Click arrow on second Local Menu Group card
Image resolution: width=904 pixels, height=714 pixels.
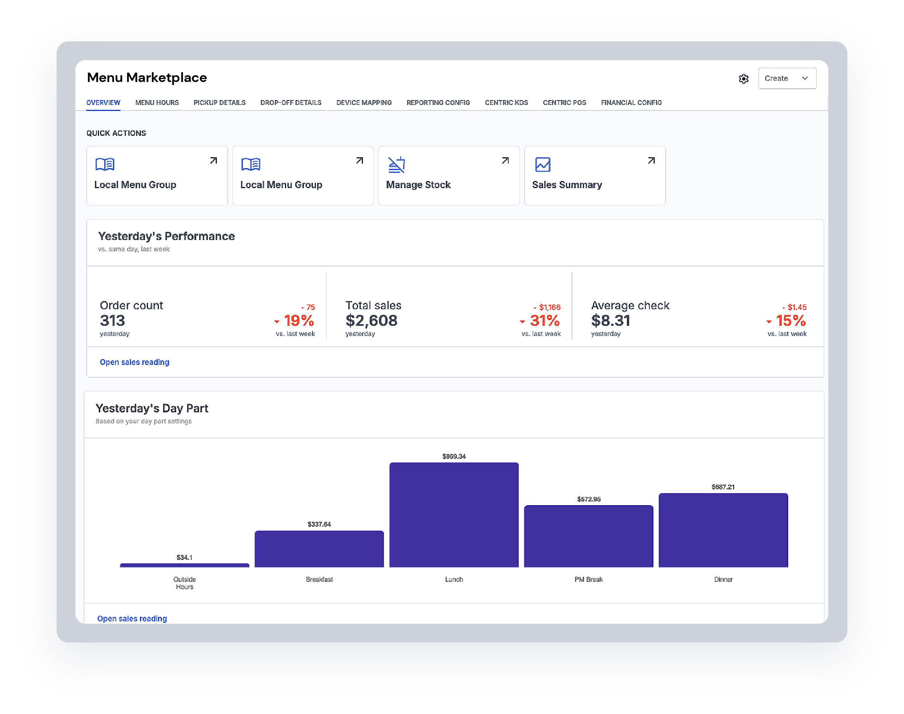tap(359, 161)
